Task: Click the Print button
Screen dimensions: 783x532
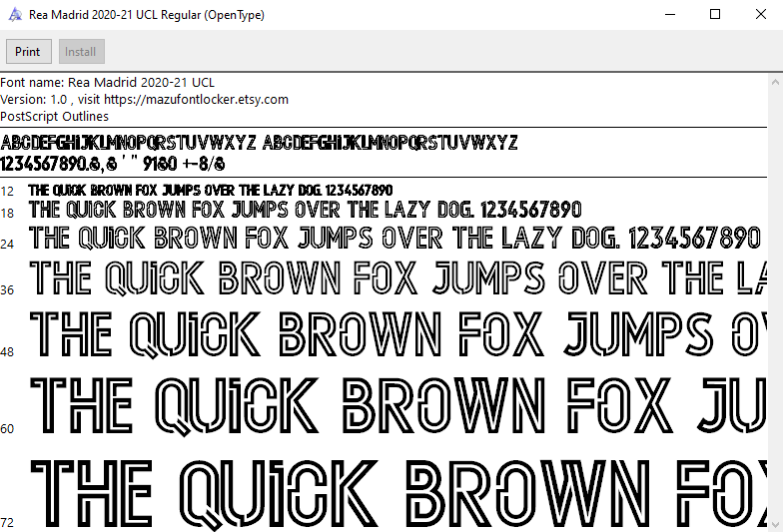Action: (x=28, y=51)
